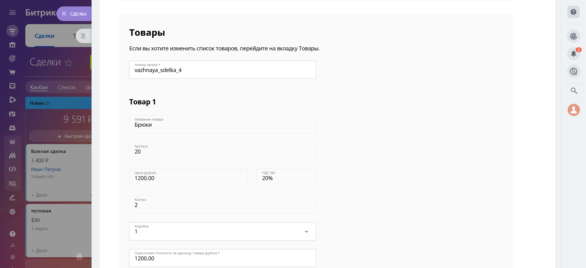Switch to the Канбан view tab
Screen dimensions: 586x268
point(39,87)
